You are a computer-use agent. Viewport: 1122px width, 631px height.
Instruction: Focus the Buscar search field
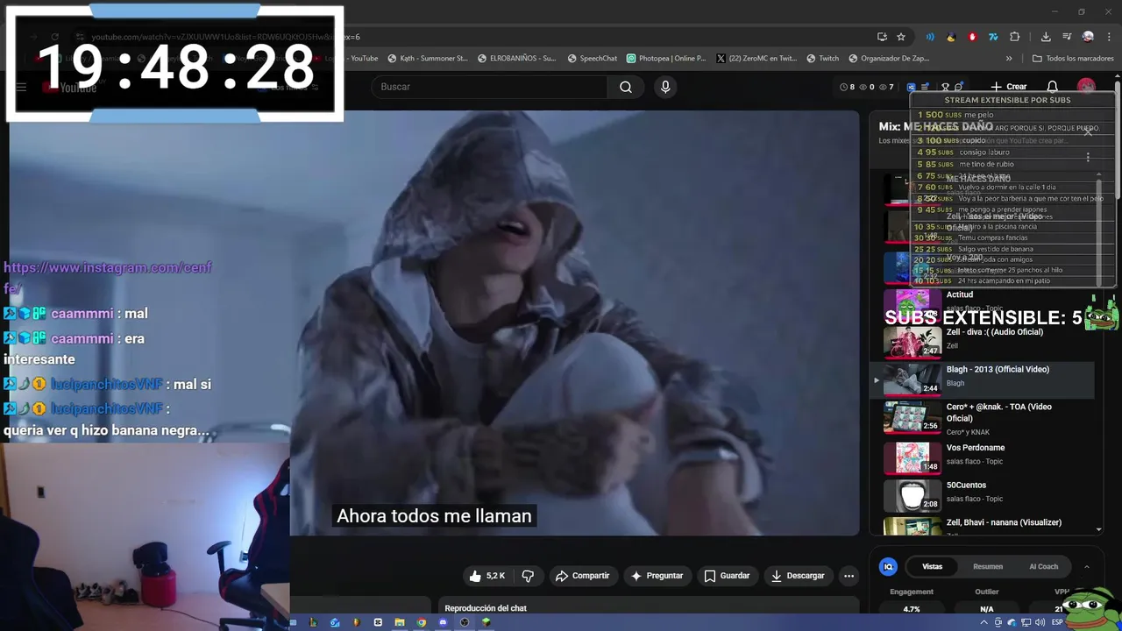(489, 87)
